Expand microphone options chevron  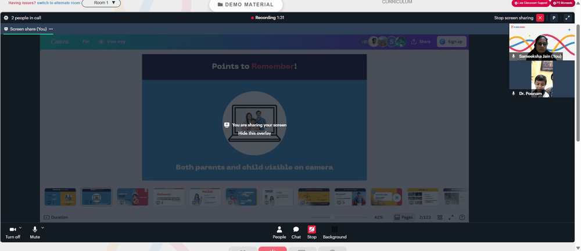(x=42, y=228)
